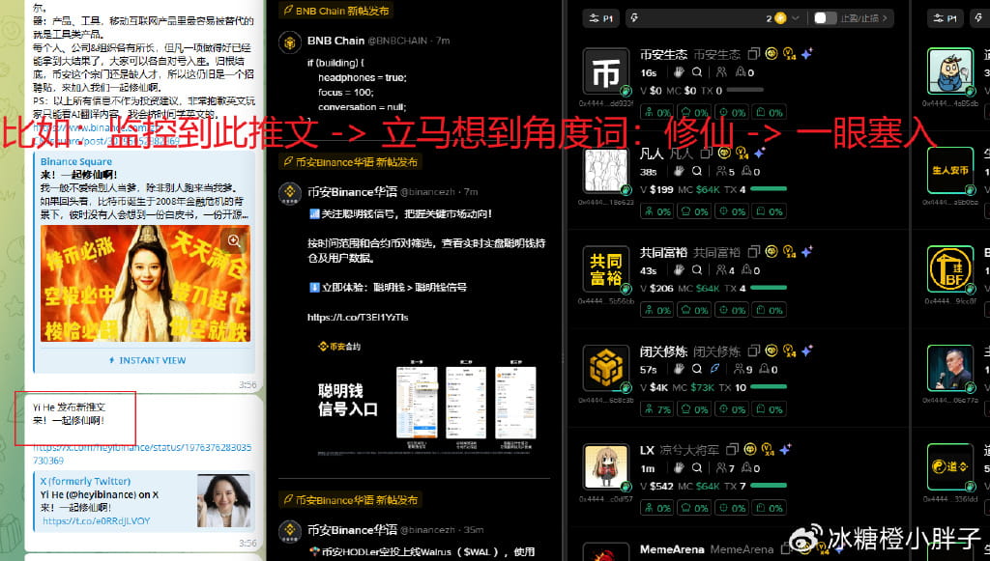Click the 共同富裕 token logo

click(606, 269)
